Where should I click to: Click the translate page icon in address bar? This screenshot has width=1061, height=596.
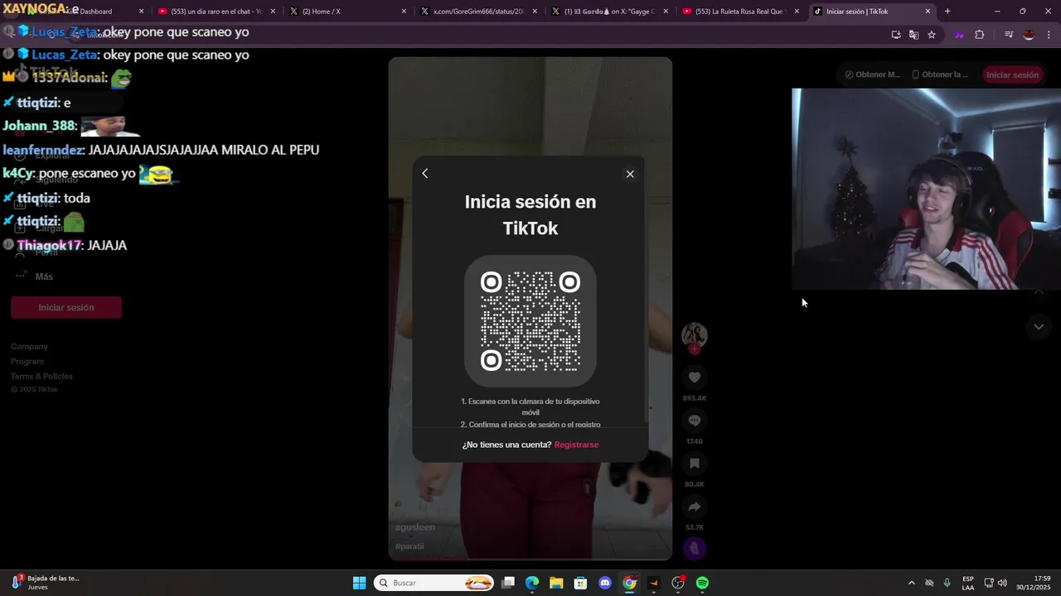(x=913, y=35)
